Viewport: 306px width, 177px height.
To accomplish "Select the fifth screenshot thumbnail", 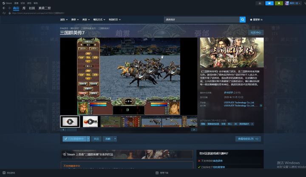I will tap(151, 122).
